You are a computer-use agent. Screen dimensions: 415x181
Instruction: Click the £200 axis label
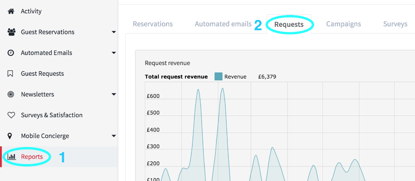(x=153, y=164)
